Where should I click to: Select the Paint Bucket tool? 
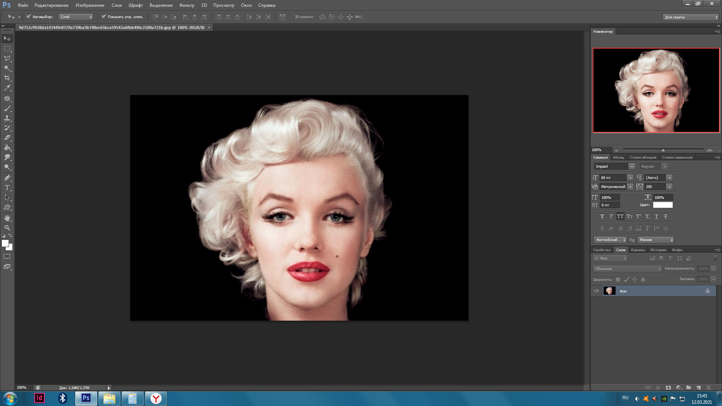click(7, 147)
